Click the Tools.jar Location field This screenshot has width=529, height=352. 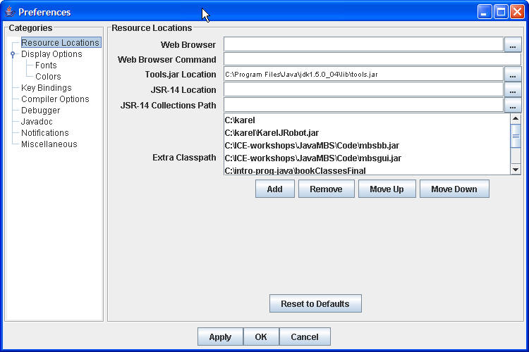click(x=364, y=74)
